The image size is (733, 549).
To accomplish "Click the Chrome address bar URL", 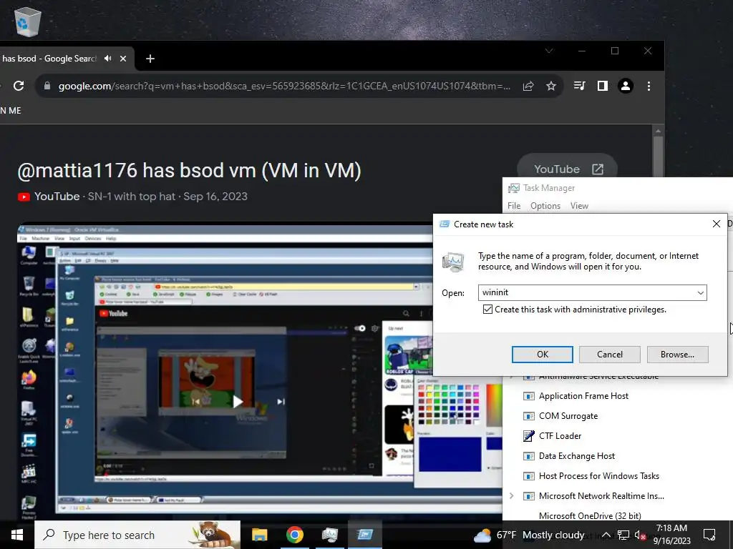I will (284, 86).
